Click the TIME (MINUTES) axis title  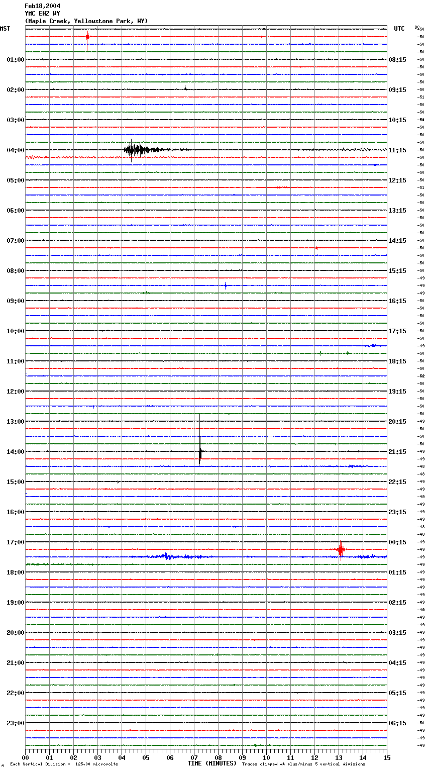tap(211, 763)
